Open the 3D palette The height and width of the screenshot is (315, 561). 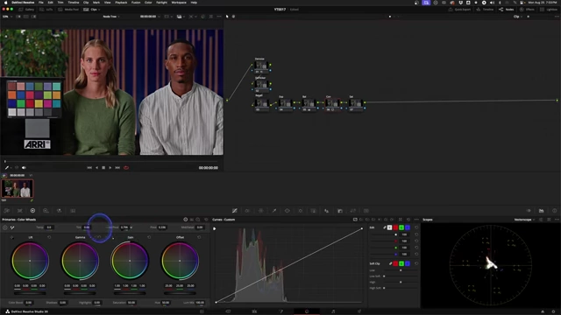(x=366, y=211)
